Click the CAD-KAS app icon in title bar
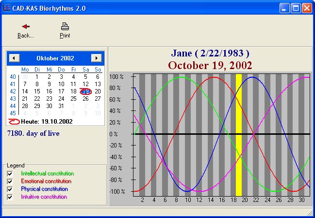The width and height of the screenshot is (315, 218). point(7,8)
